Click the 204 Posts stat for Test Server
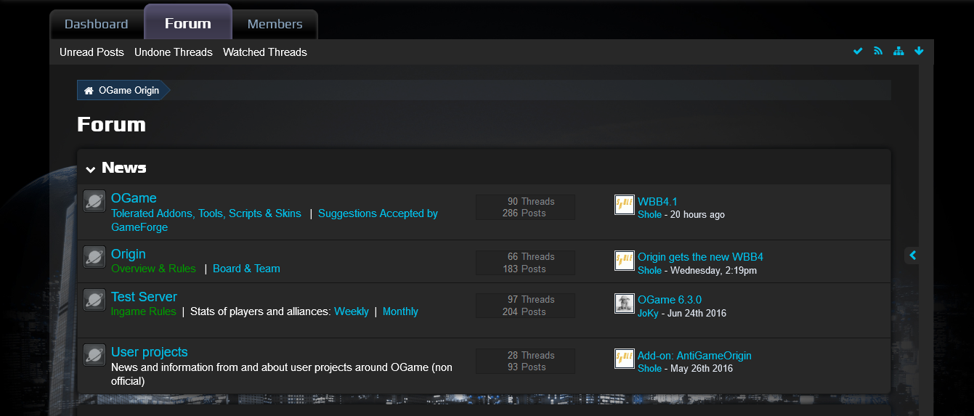This screenshot has width=974, height=416. 524,312
